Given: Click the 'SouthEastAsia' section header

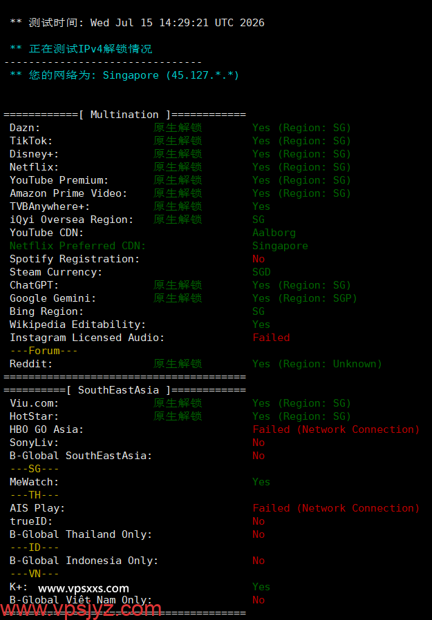Looking at the screenshot, I should [x=118, y=390].
